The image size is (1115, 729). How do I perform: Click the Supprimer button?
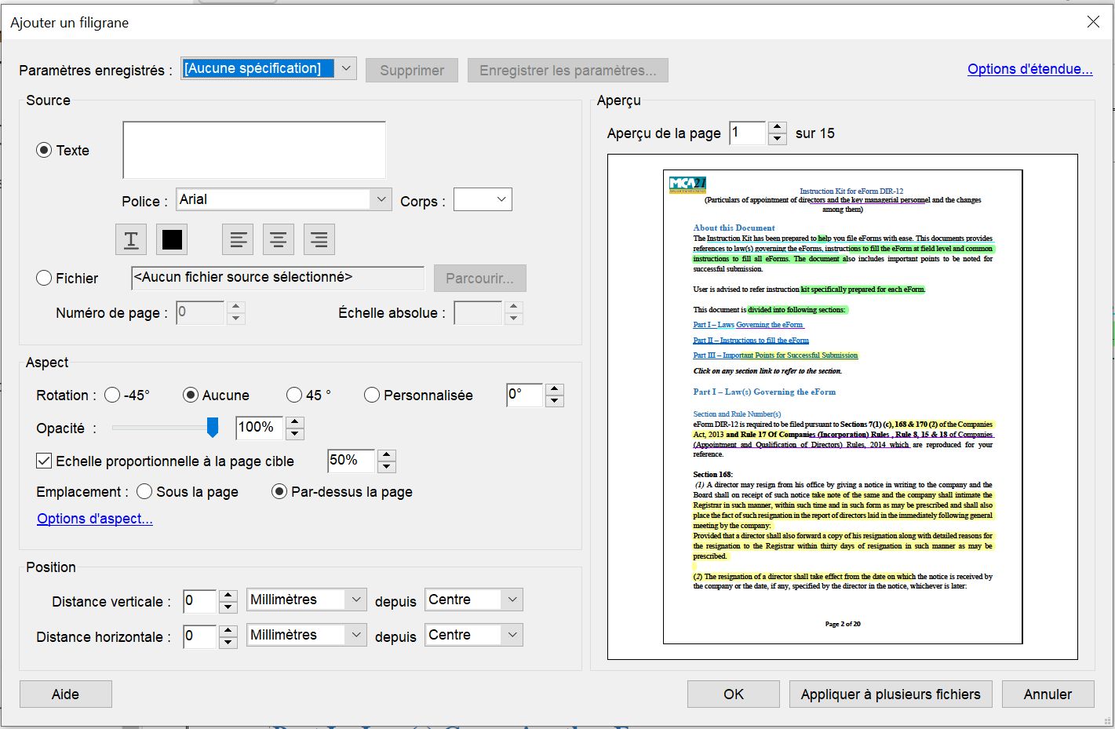[412, 70]
